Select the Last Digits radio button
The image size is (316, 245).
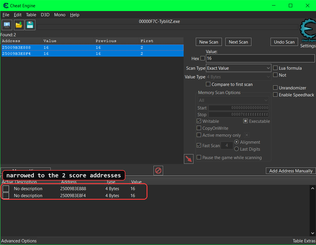(x=237, y=149)
